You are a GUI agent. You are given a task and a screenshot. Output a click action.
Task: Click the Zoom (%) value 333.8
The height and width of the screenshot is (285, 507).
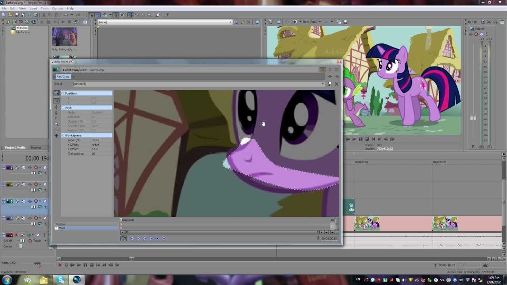(95, 140)
